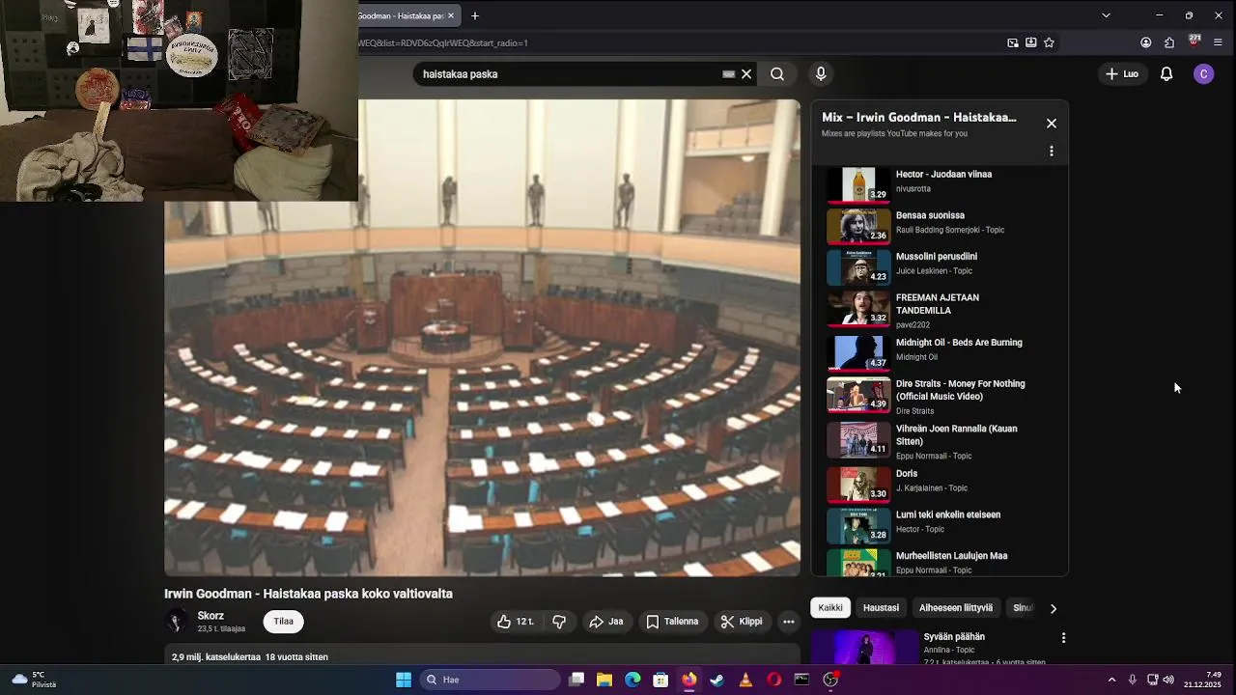Screen dimensions: 1236x695
Task: Open the Firefox account icon
Action: click(1145, 42)
